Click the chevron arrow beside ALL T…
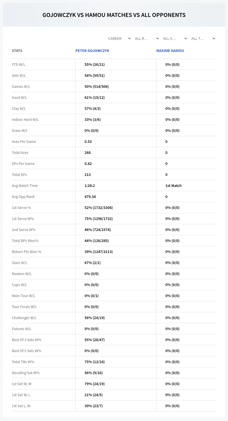The image size is (228, 421). coord(214,38)
